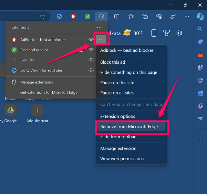The width and height of the screenshot is (207, 194).
Task: Open Outlook from the sidebar
Action: pyautogui.click(x=200, y=93)
